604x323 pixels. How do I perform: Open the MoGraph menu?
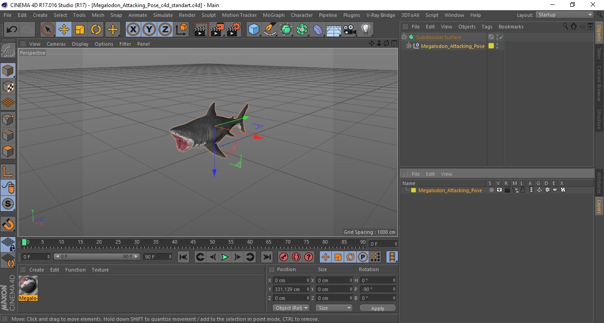coord(274,15)
